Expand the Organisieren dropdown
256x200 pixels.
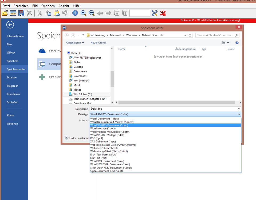tap(75, 43)
